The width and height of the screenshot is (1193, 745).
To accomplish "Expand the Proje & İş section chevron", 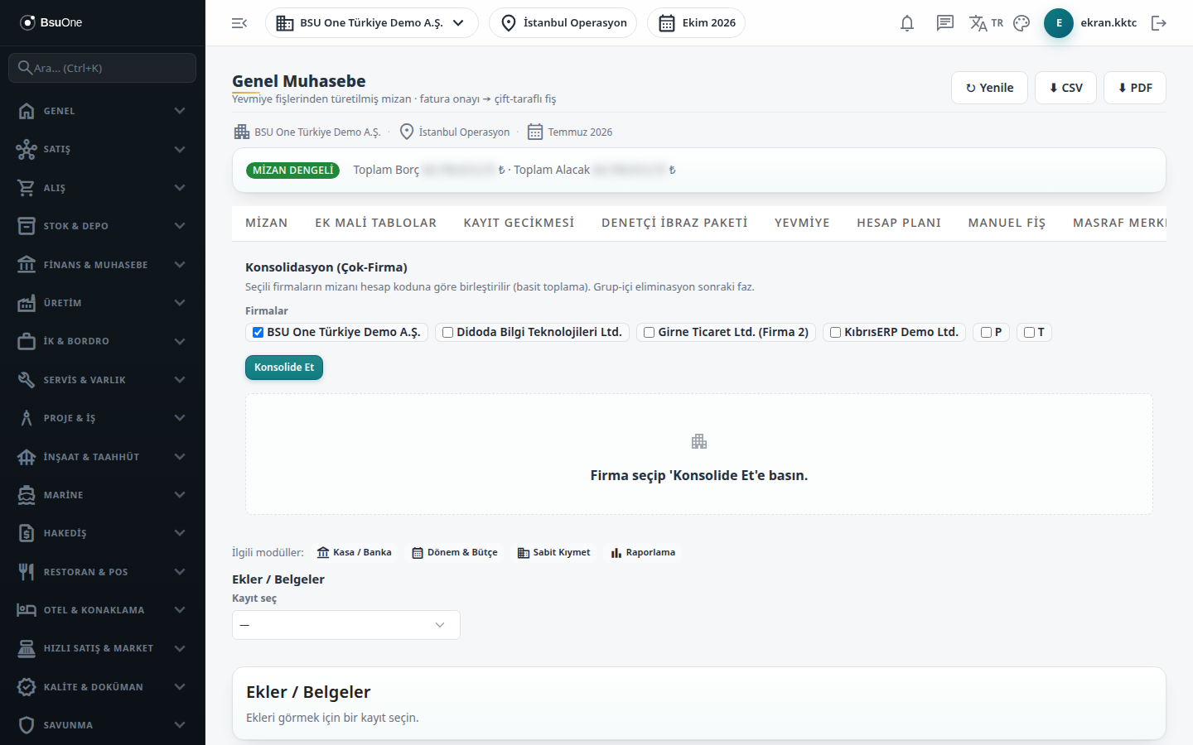I will (x=180, y=418).
